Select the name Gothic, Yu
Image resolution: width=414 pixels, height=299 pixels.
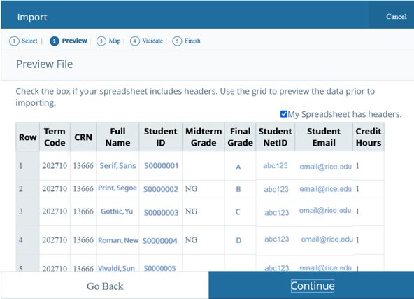117,211
